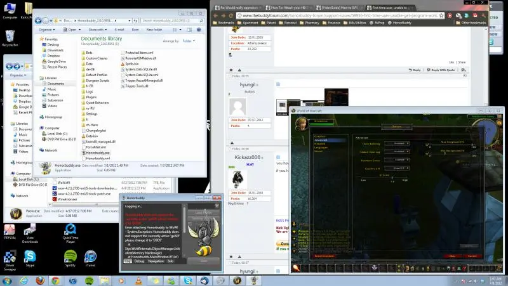Expand the Open button dropdown in Explorer

[80, 30]
